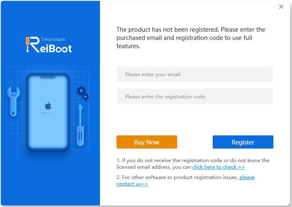This screenshot has height=207, width=292.
Task: Click the loading bar under the Apple logo
Action: [x=48, y=112]
